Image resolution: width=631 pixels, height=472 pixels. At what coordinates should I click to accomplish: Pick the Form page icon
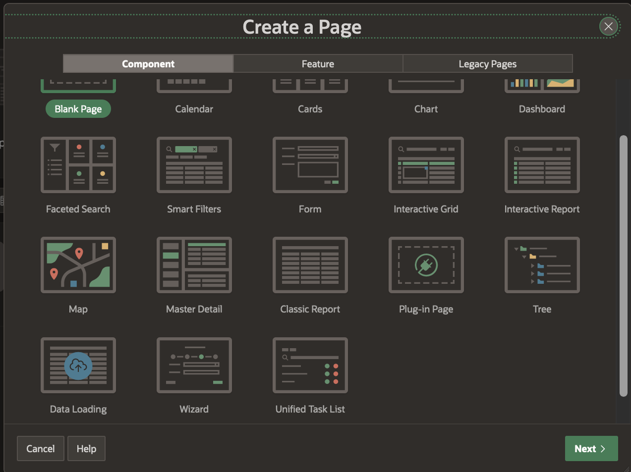click(x=310, y=165)
